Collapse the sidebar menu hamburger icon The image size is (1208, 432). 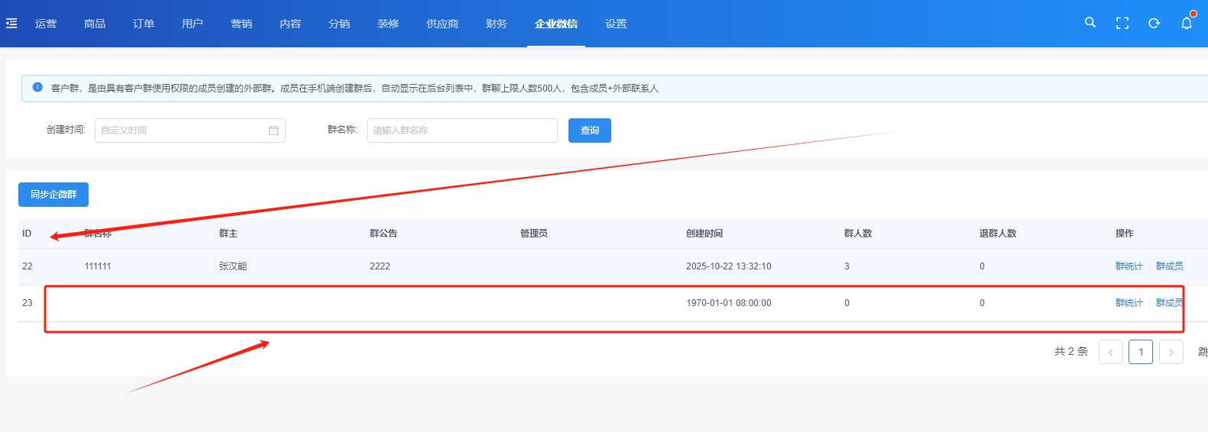11,24
